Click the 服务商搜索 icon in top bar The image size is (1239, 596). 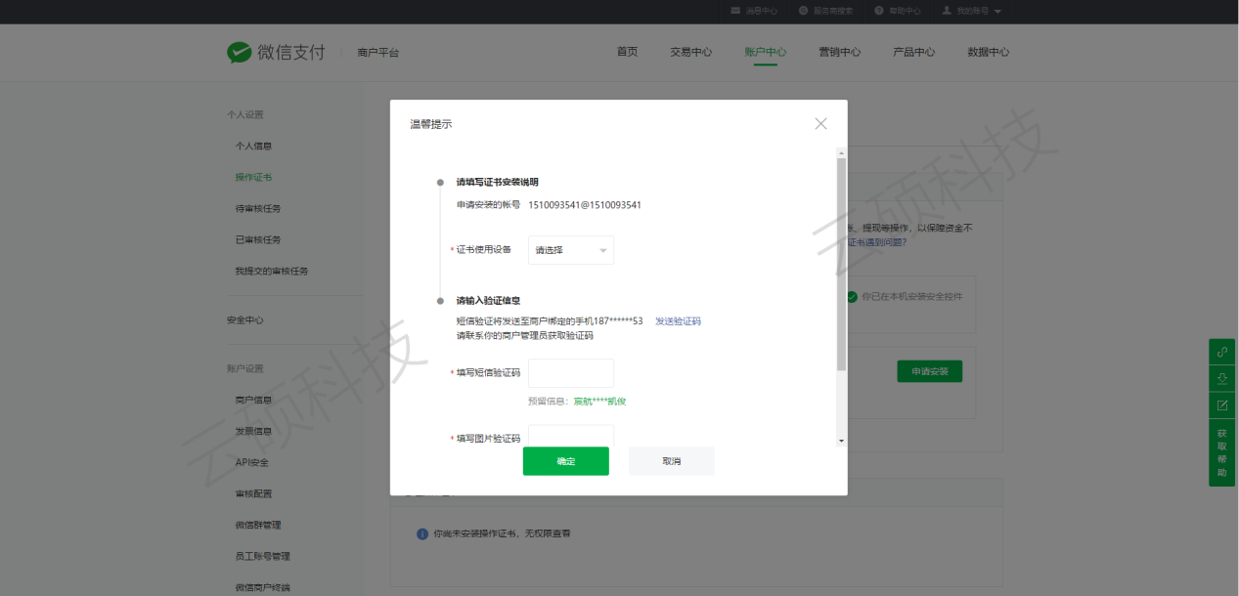coord(803,11)
